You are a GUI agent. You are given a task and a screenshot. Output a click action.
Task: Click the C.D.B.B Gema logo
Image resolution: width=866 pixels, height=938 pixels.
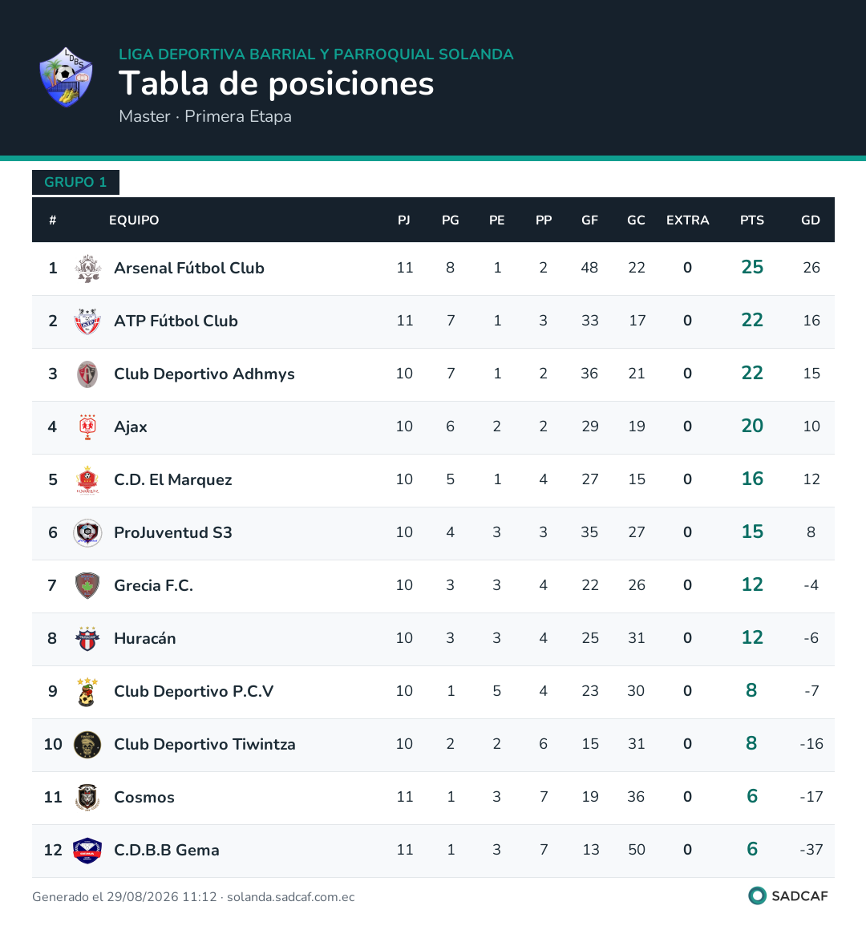pos(87,851)
